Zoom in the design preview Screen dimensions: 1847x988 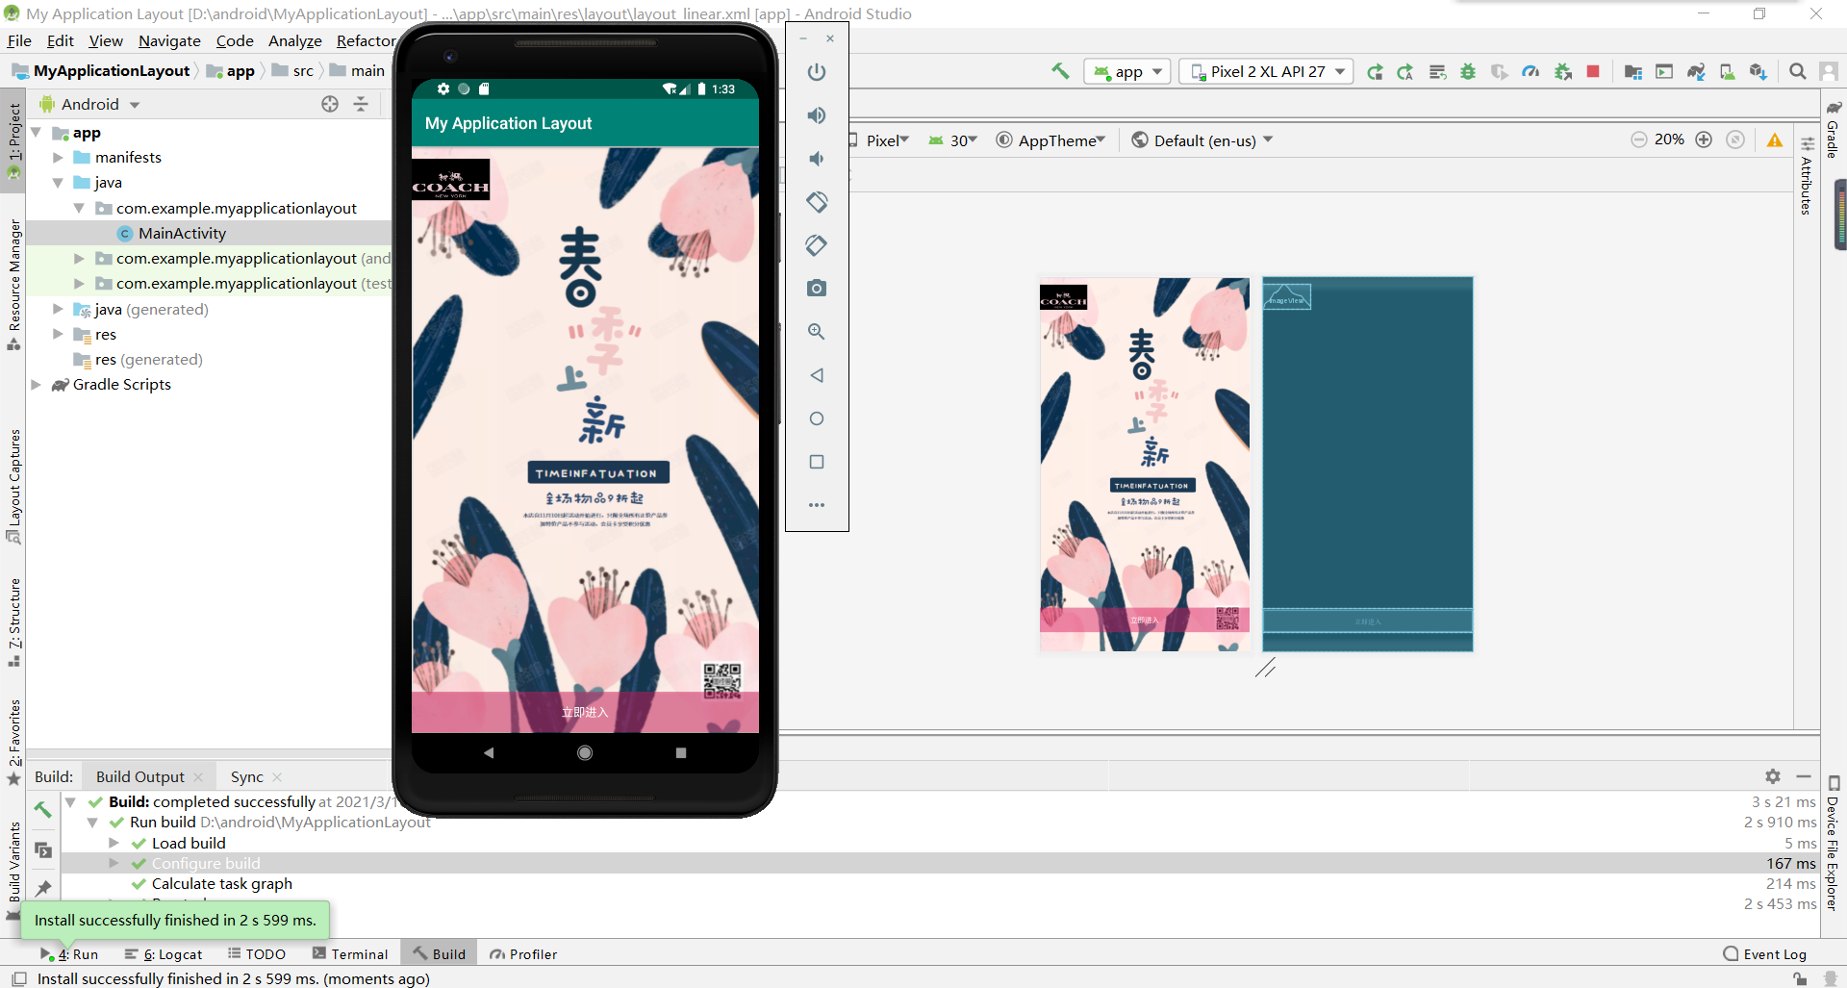1704,139
